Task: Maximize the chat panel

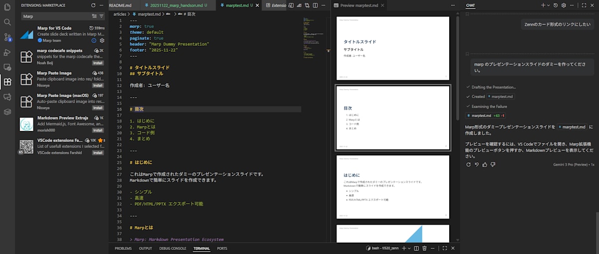Action: 583,5
